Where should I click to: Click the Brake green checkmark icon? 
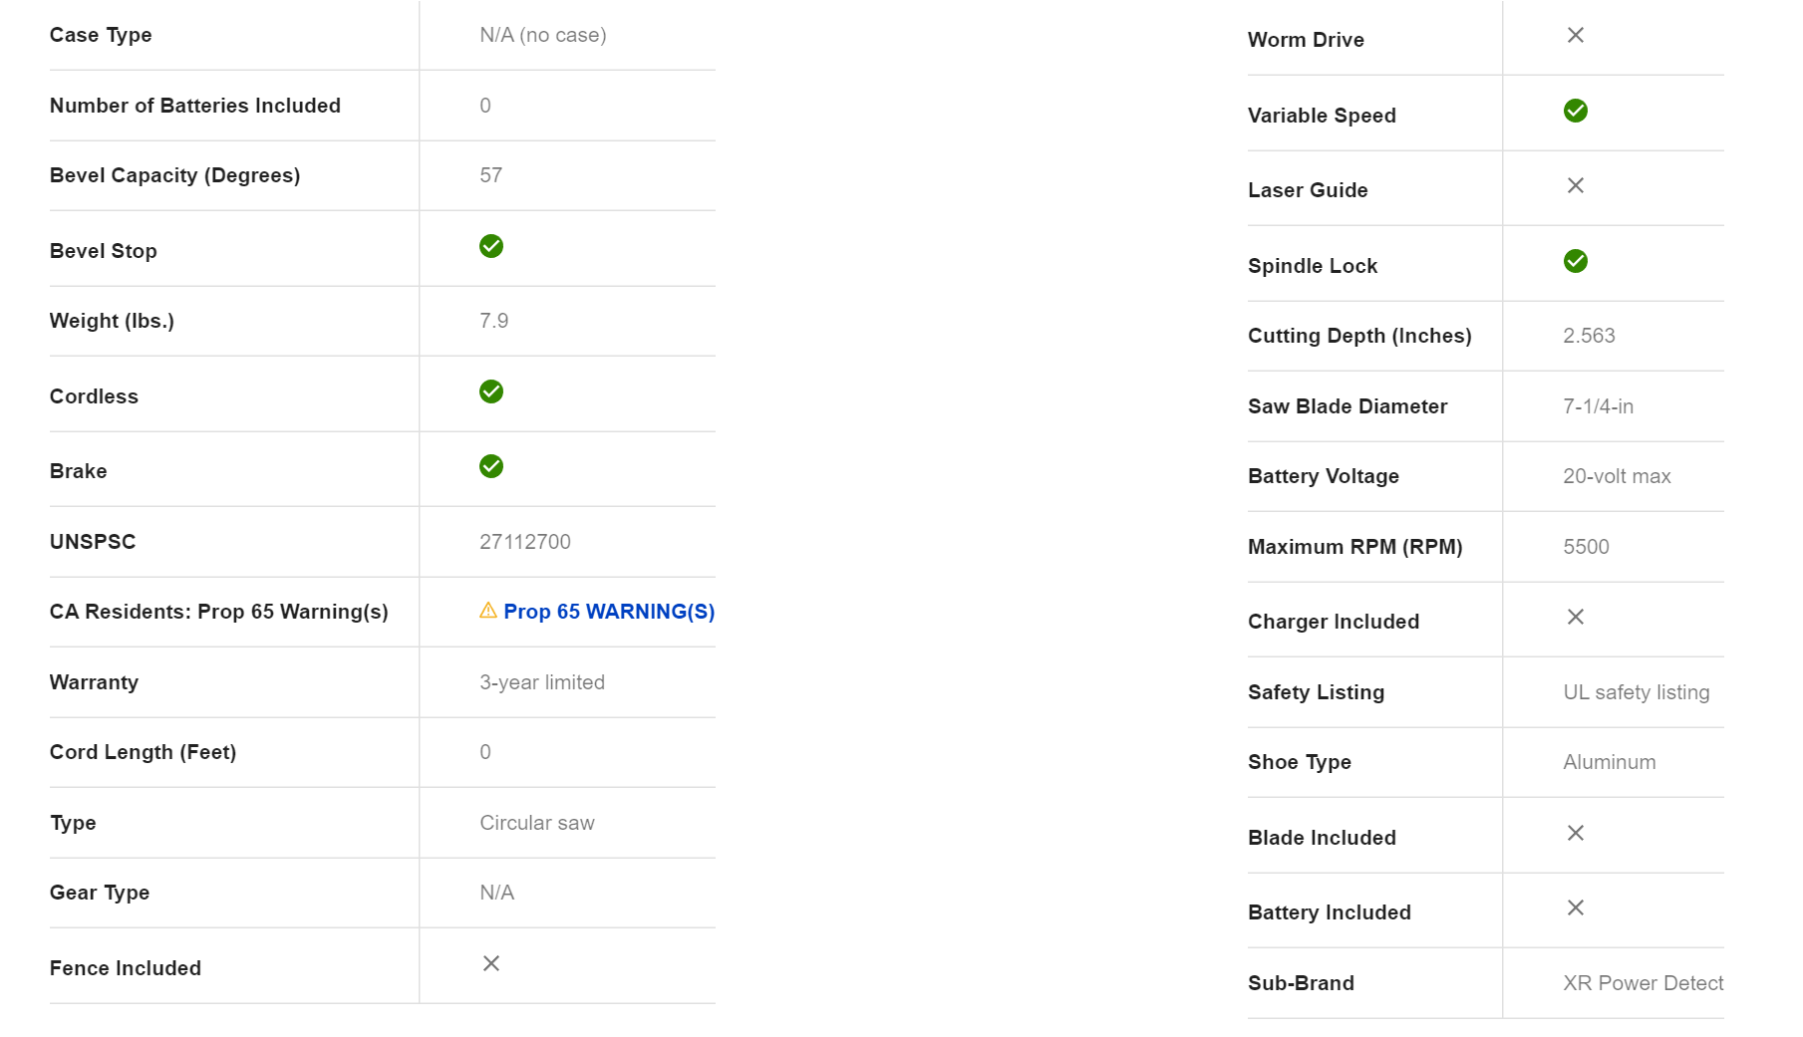click(491, 466)
